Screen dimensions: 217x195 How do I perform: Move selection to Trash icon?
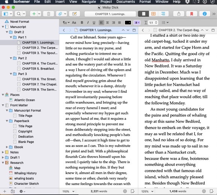tap(48, 14)
